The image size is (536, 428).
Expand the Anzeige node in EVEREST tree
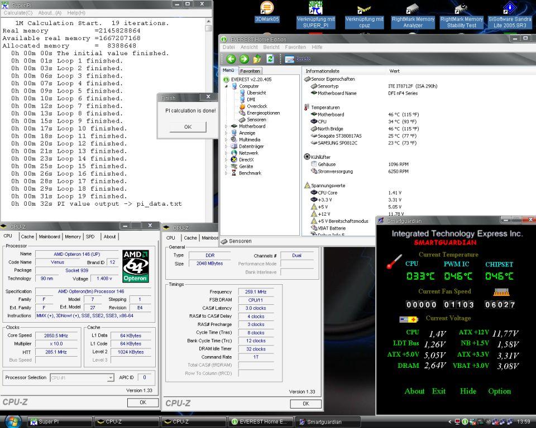[x=226, y=133]
